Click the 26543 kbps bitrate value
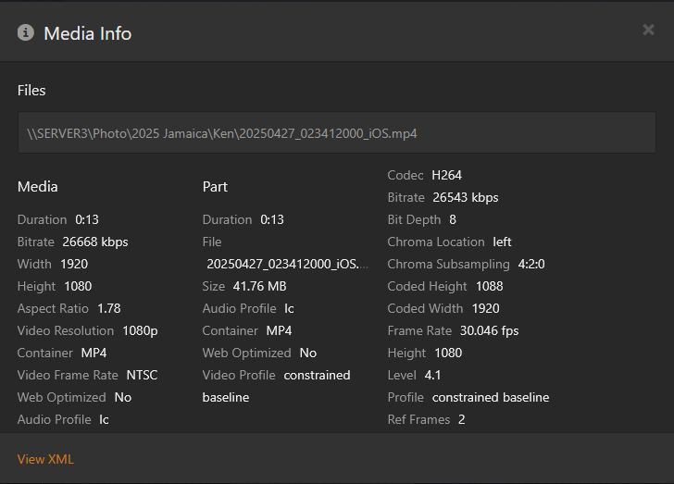Viewport: 674px width, 484px height. [466, 197]
